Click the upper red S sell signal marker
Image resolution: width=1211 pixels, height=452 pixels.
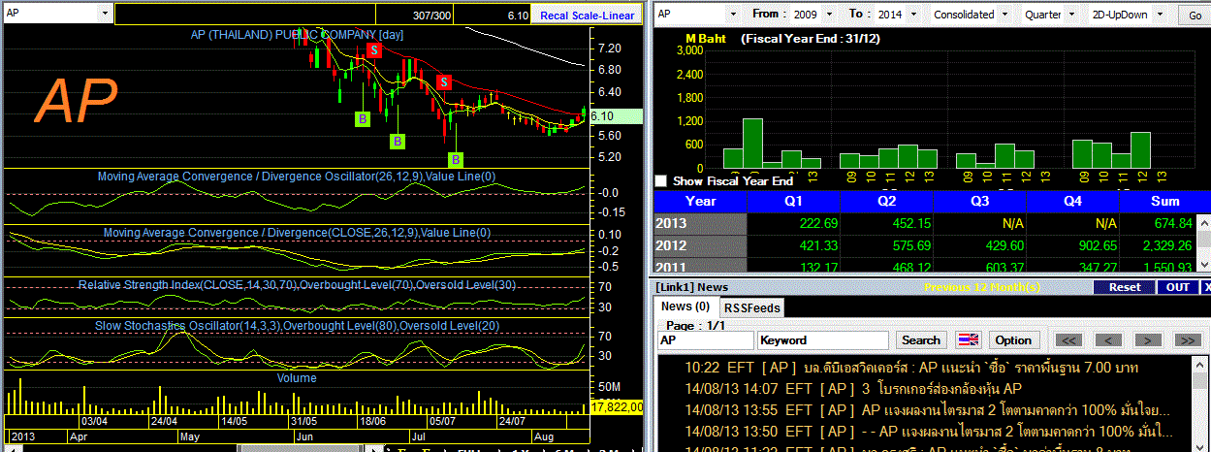(x=372, y=50)
